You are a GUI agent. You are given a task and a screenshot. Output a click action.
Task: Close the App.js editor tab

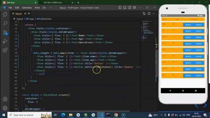pyautogui.click(x=29, y=13)
